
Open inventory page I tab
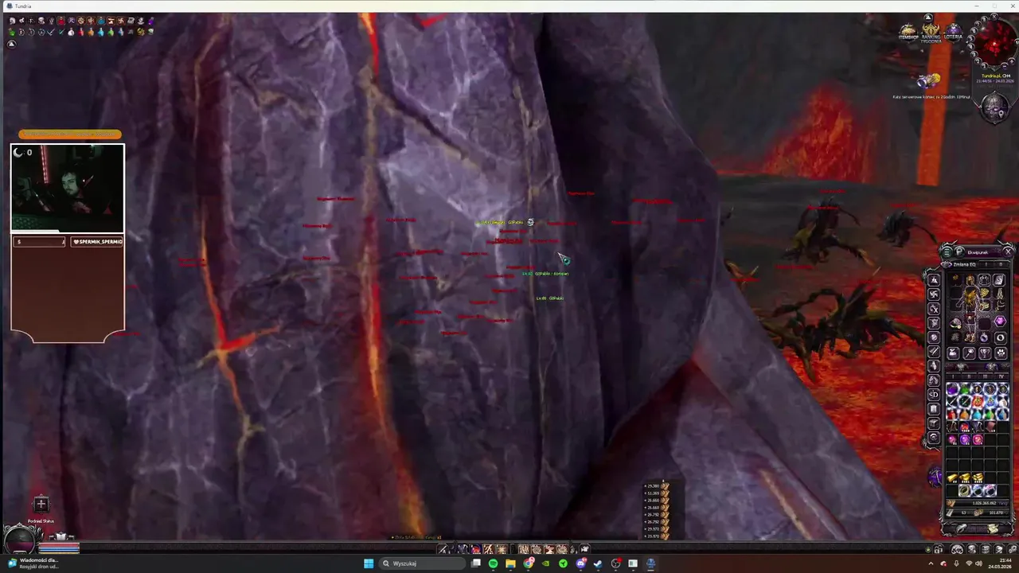tap(953, 376)
